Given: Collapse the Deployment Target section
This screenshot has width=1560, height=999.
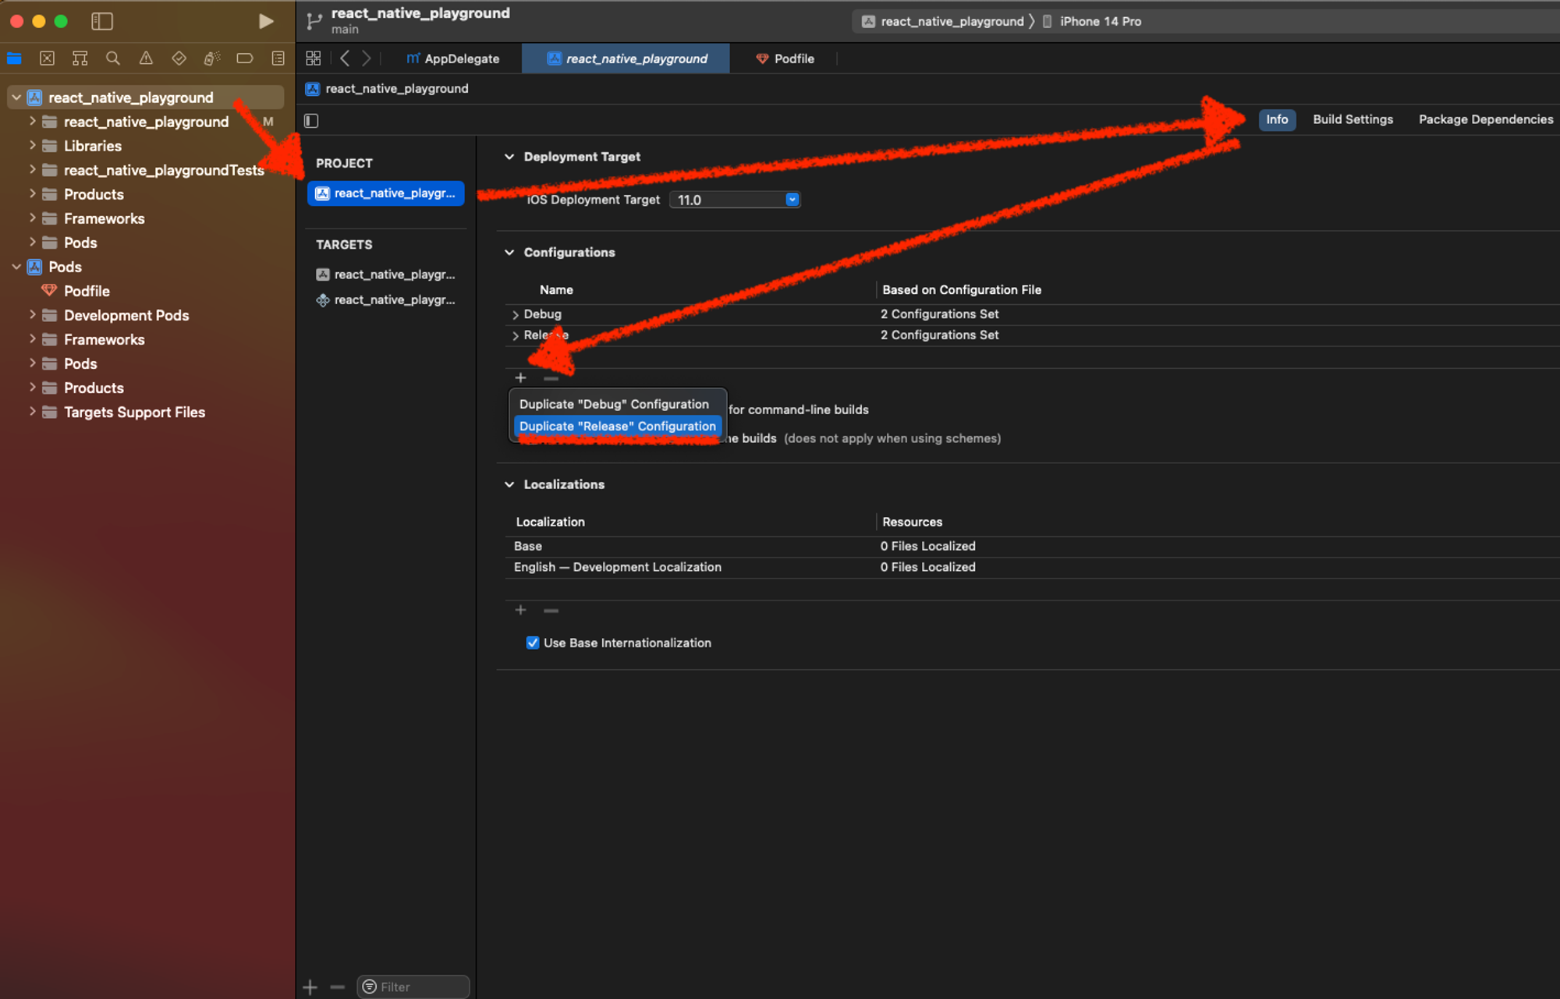Looking at the screenshot, I should (x=509, y=157).
